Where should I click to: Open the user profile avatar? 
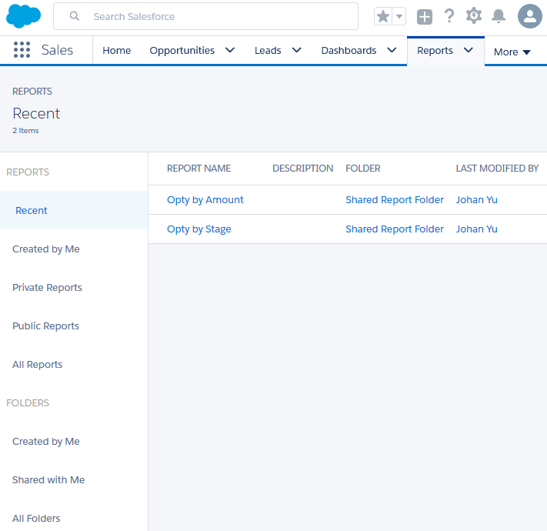tap(530, 16)
